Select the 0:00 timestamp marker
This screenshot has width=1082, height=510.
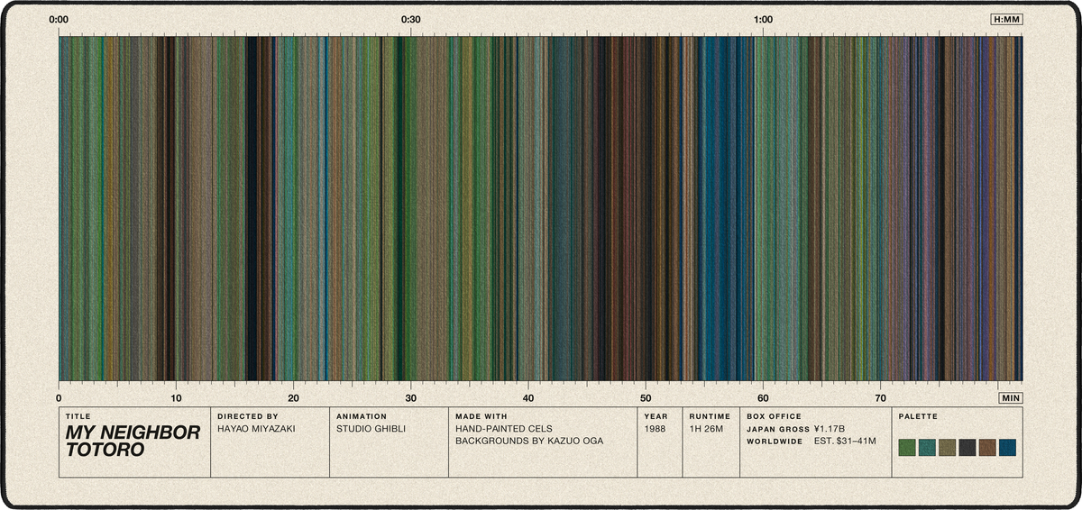tap(59, 19)
